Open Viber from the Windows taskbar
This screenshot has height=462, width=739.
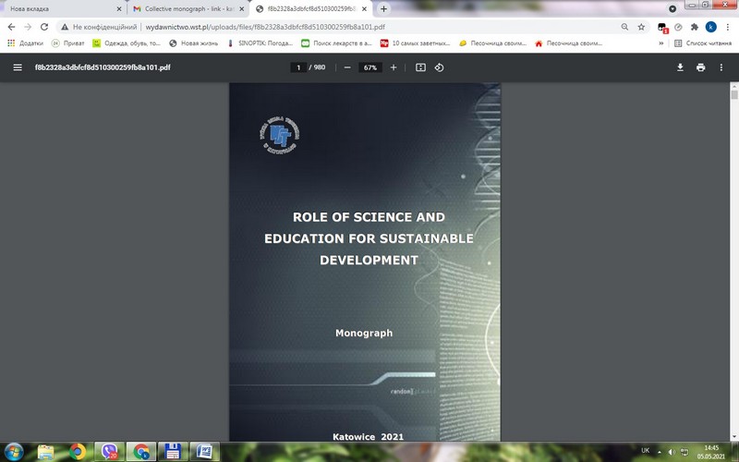[x=110, y=451]
